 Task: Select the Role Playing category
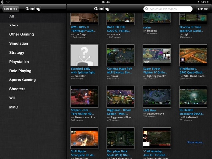(x=33, y=71)
